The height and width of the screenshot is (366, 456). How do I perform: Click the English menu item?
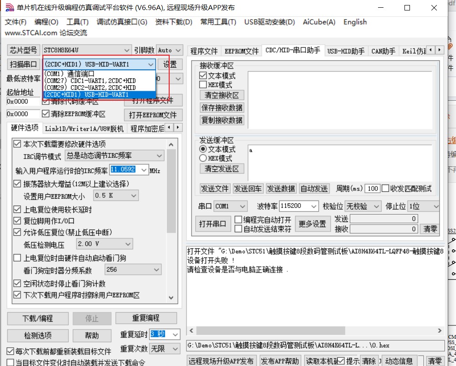(x=355, y=21)
